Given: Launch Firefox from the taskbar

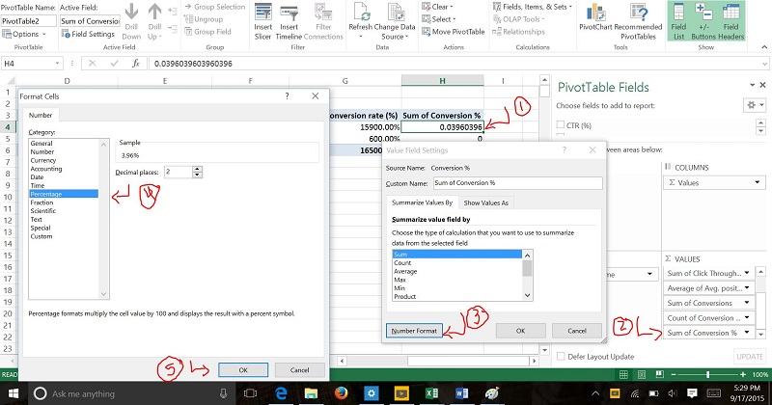Looking at the screenshot, I should coord(341,393).
